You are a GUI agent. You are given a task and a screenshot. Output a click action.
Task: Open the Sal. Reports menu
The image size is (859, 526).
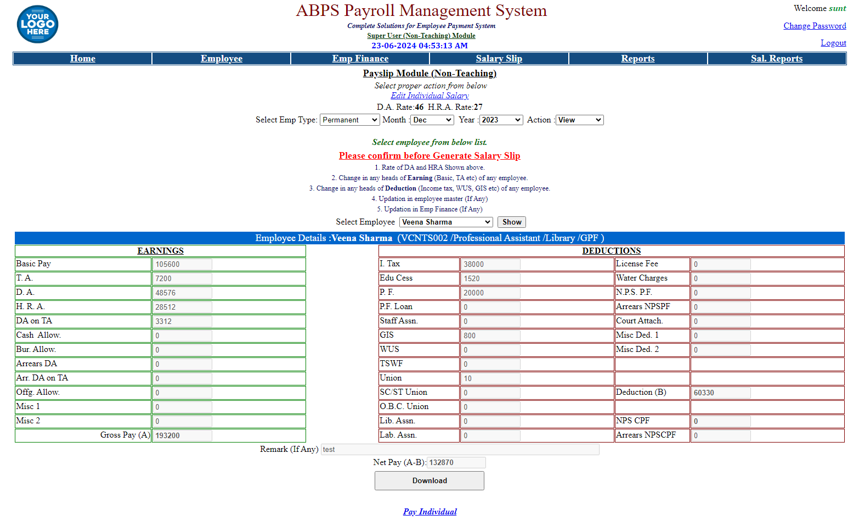click(x=777, y=59)
